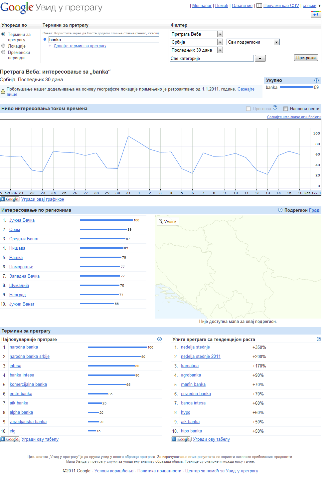Click the komercijalna banka query link

[x=28, y=384]
